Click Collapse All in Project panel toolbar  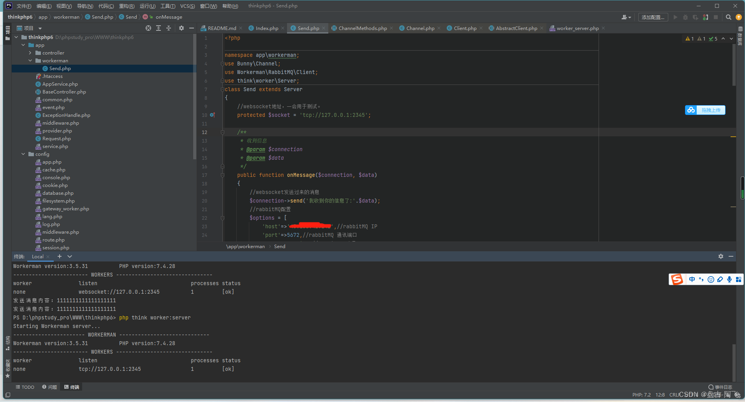click(x=169, y=28)
